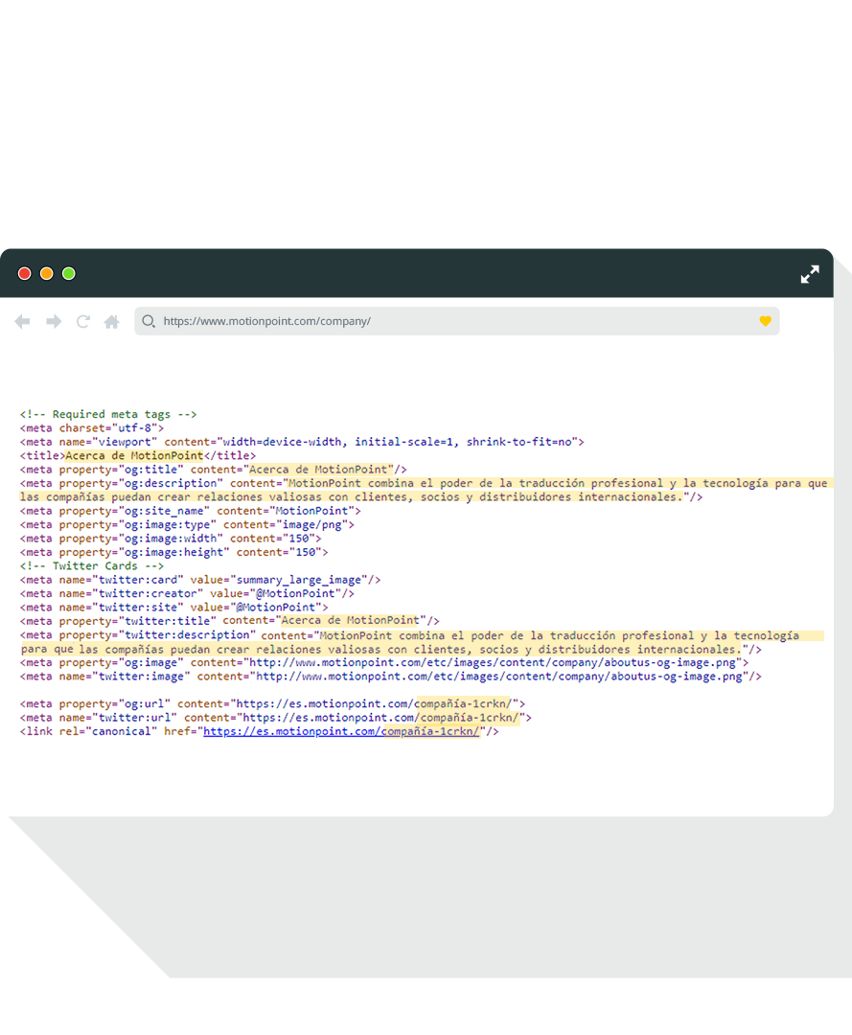Maximize the window with the green button
852x1035 pixels.
69,274
